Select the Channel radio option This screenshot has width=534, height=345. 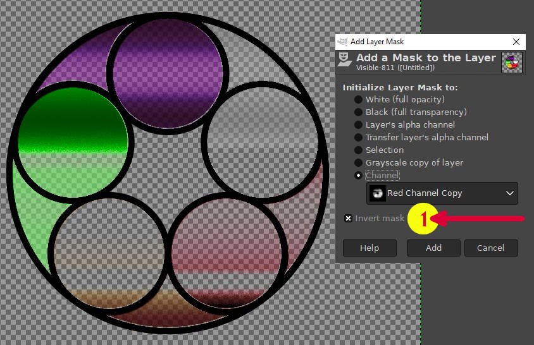click(377, 175)
